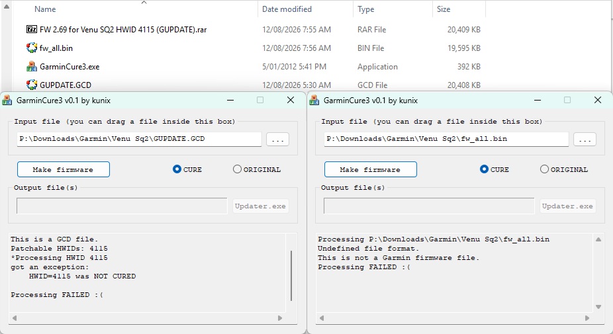
Task: Click the 'GCD File' type cell
Action: click(x=372, y=85)
